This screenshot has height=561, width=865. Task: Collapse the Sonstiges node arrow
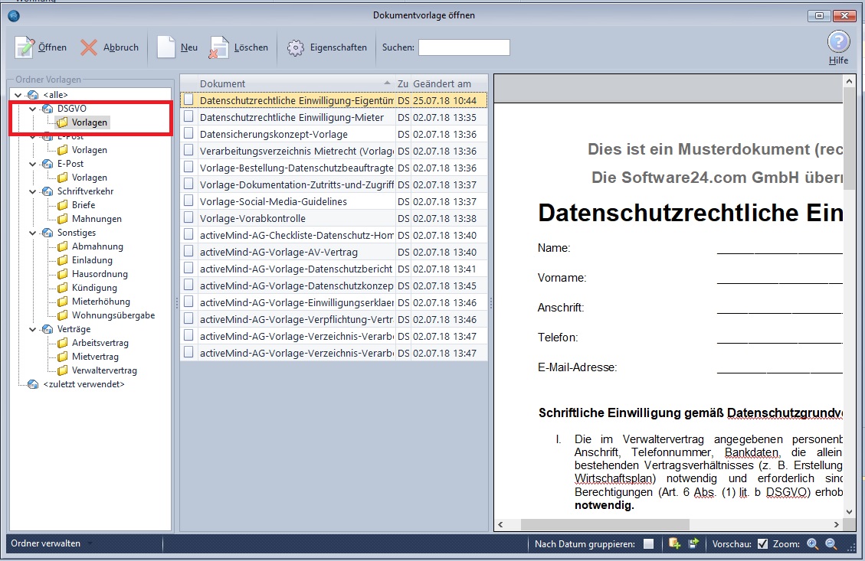pyautogui.click(x=32, y=233)
